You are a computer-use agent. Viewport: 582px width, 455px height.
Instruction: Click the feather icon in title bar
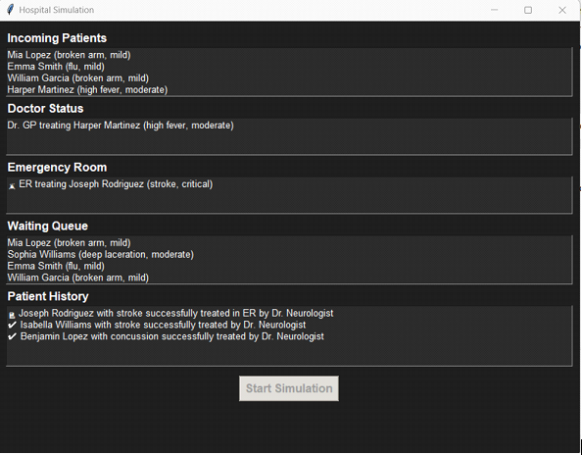11,10
